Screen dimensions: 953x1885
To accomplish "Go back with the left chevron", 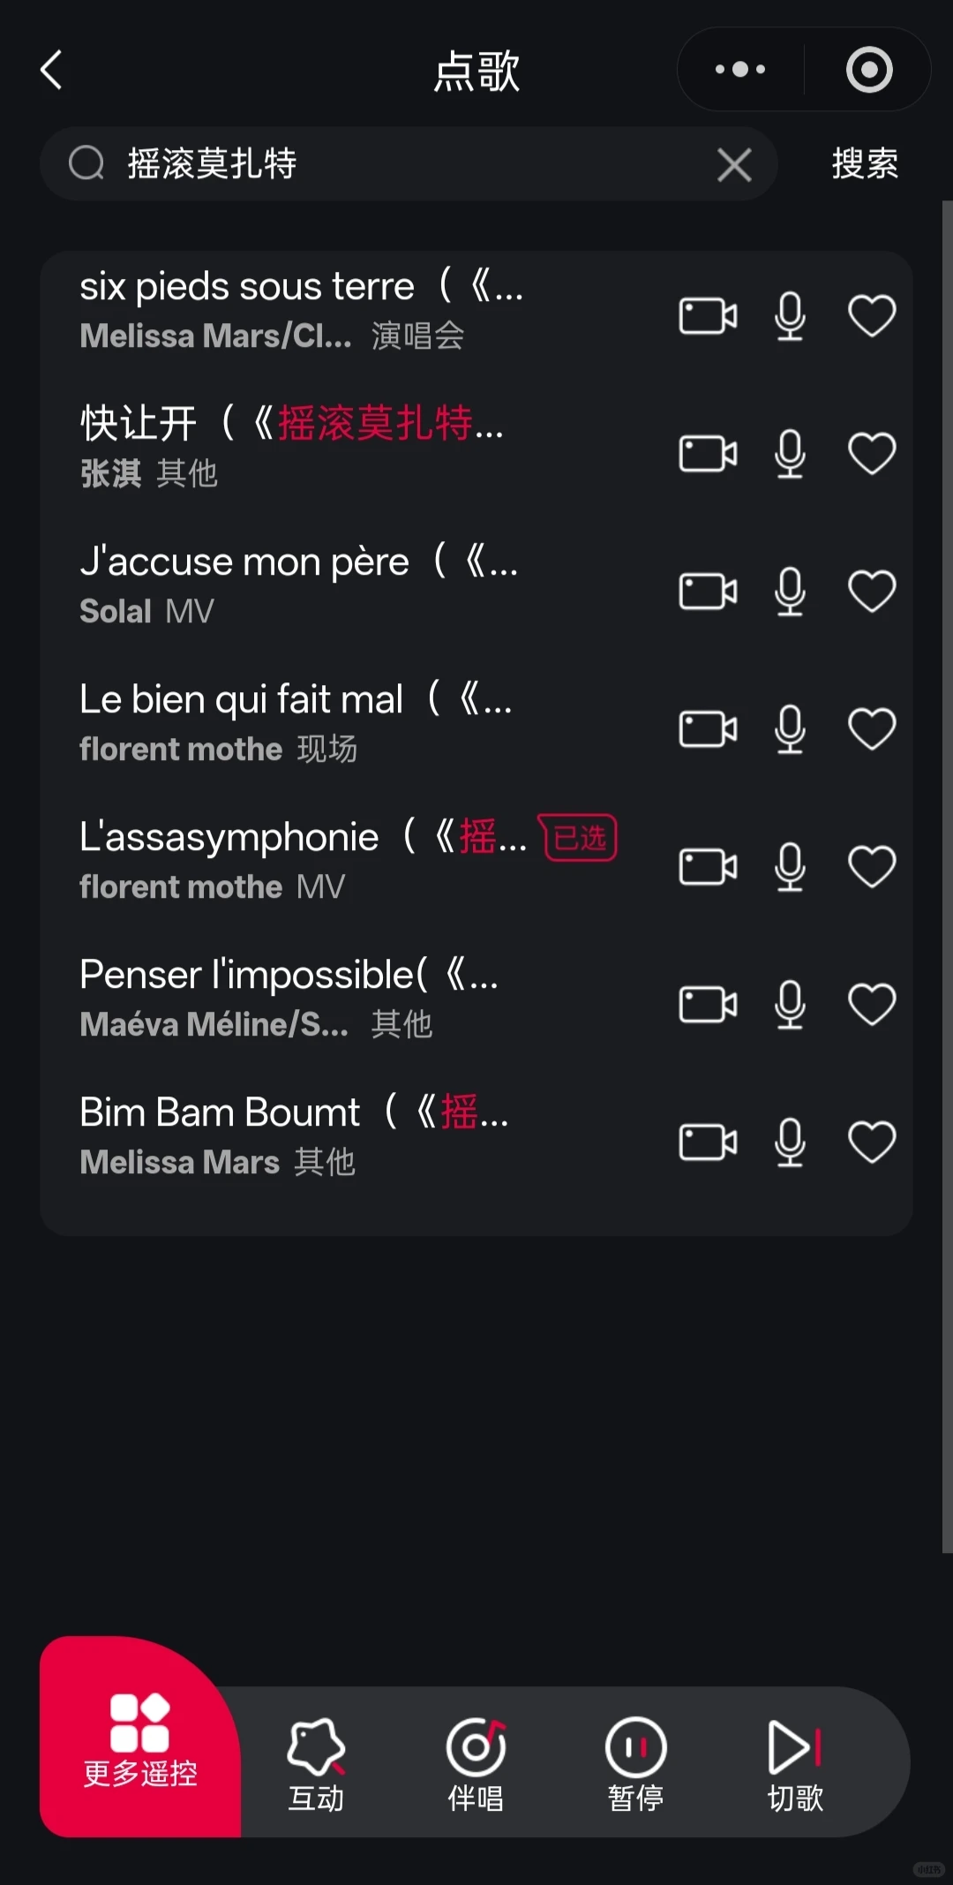I will click(x=51, y=70).
